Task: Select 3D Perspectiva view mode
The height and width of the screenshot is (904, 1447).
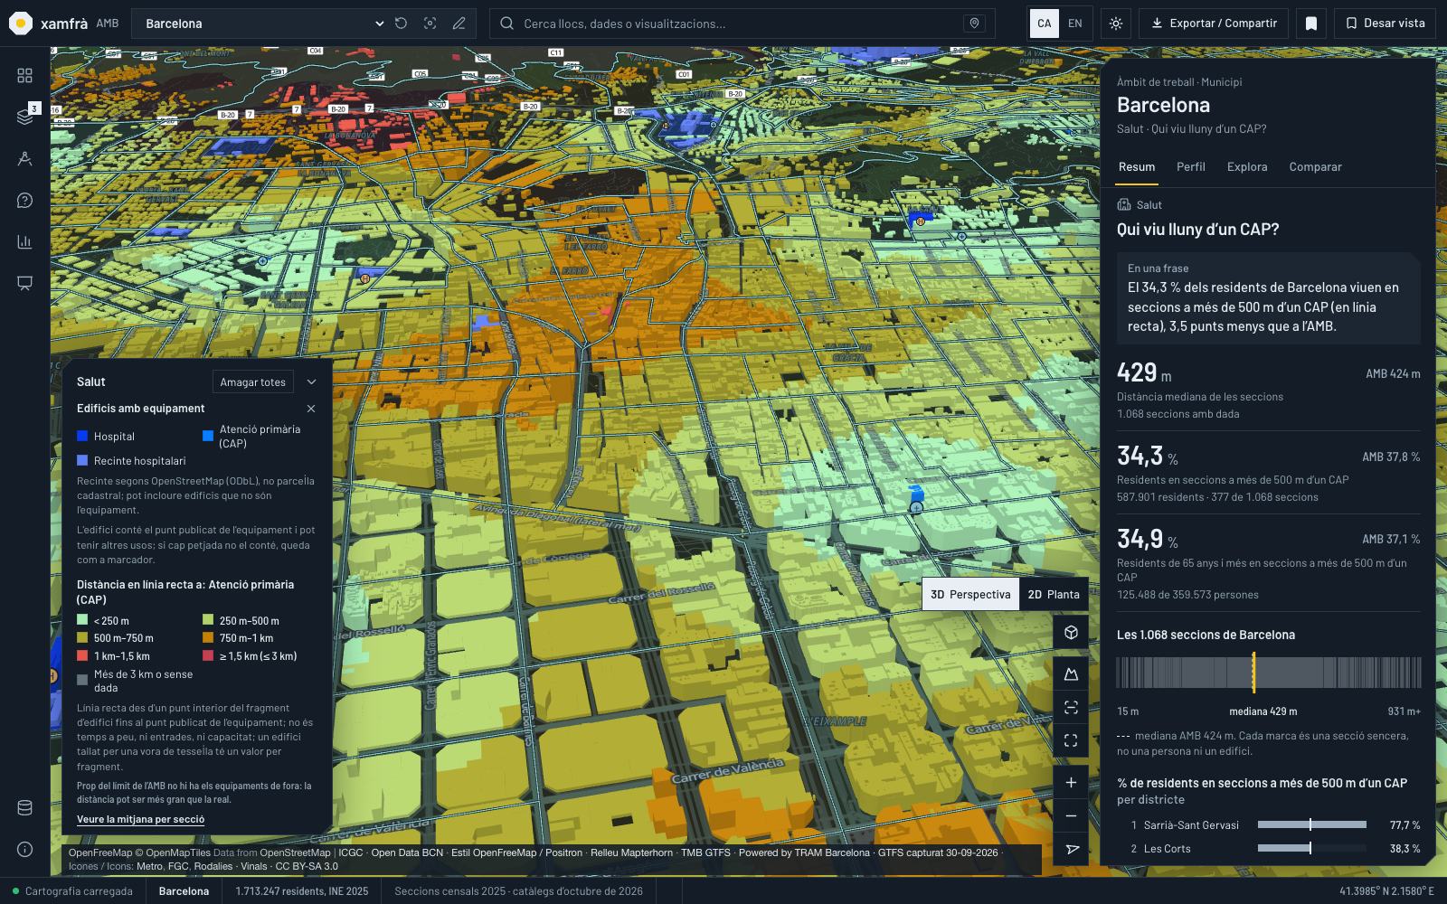Action: point(970,594)
